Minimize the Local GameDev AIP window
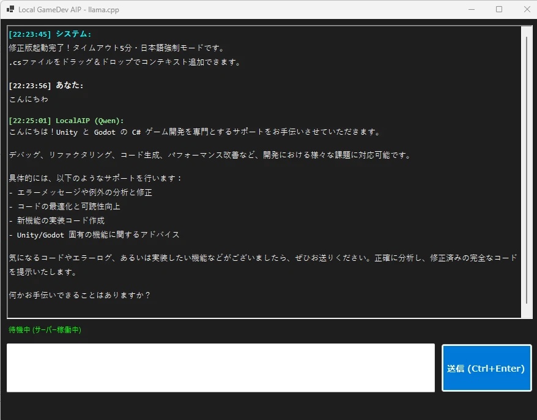Viewport: 537px width, 420px height. point(472,10)
